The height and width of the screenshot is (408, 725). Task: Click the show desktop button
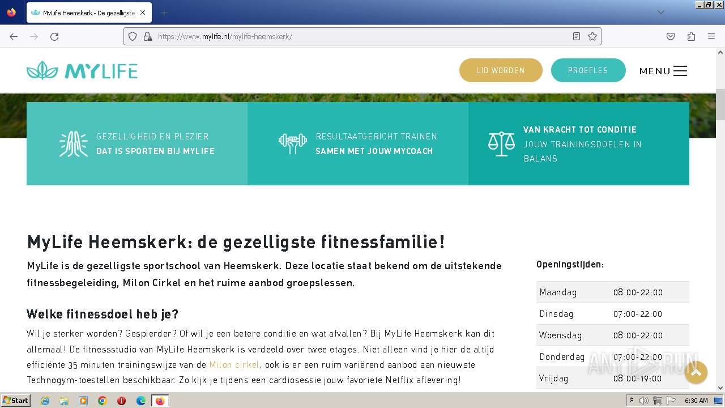(718, 401)
